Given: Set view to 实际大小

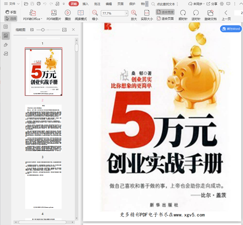Looking at the screenshot, I should point(147,13).
